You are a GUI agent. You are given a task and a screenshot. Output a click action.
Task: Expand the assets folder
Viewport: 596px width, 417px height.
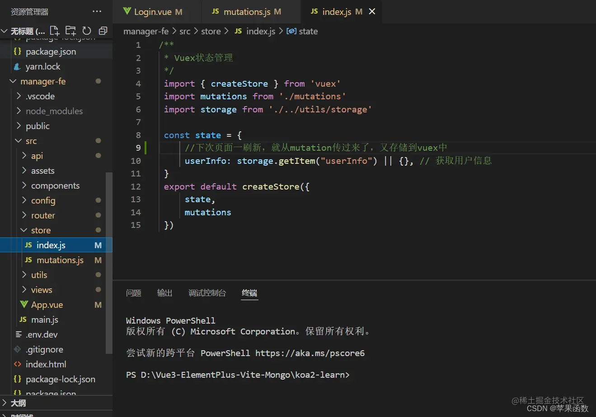click(x=56, y=171)
